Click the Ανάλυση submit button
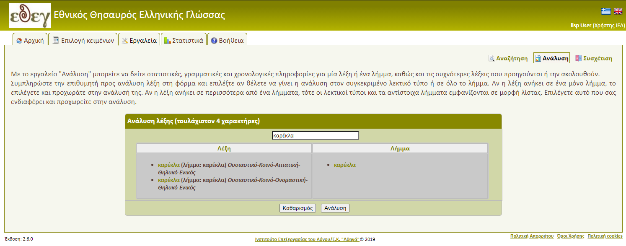626x246 pixels. (335, 208)
